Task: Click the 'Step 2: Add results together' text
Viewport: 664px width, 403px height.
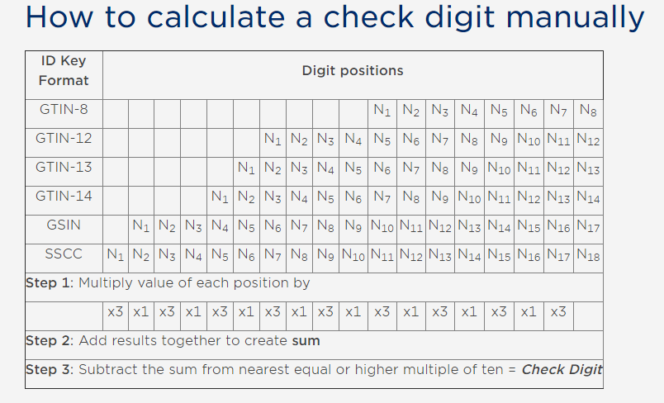Action: (x=173, y=341)
